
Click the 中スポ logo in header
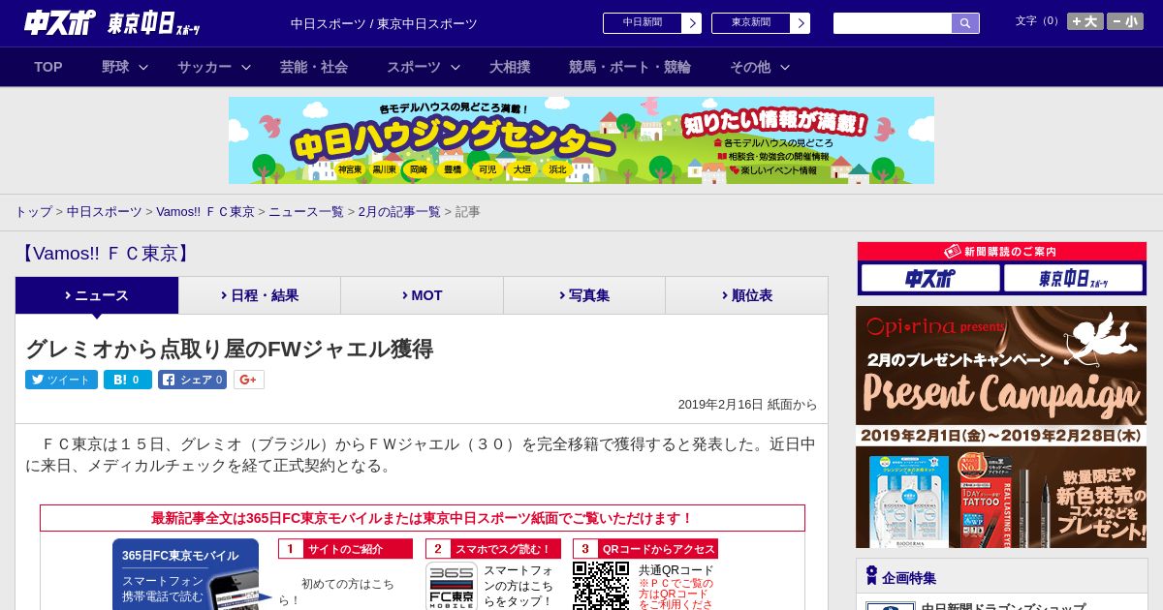(60, 23)
